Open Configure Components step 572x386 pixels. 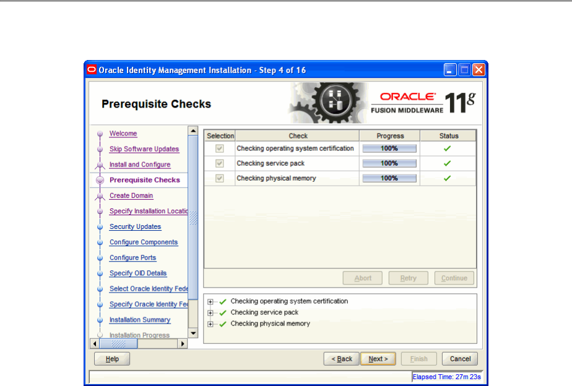144,242
